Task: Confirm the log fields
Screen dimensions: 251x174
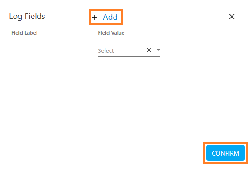Action: (225, 153)
